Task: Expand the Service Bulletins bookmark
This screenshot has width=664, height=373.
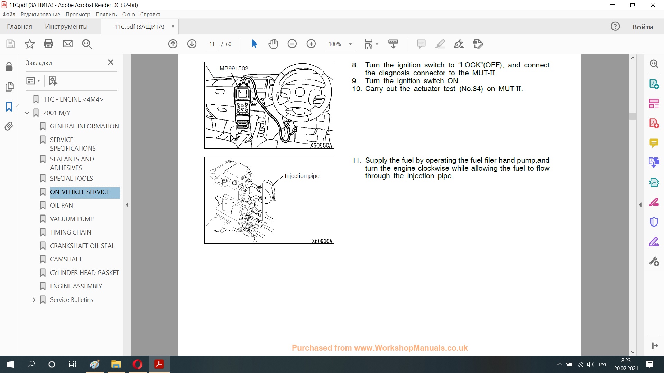Action: pos(34,300)
